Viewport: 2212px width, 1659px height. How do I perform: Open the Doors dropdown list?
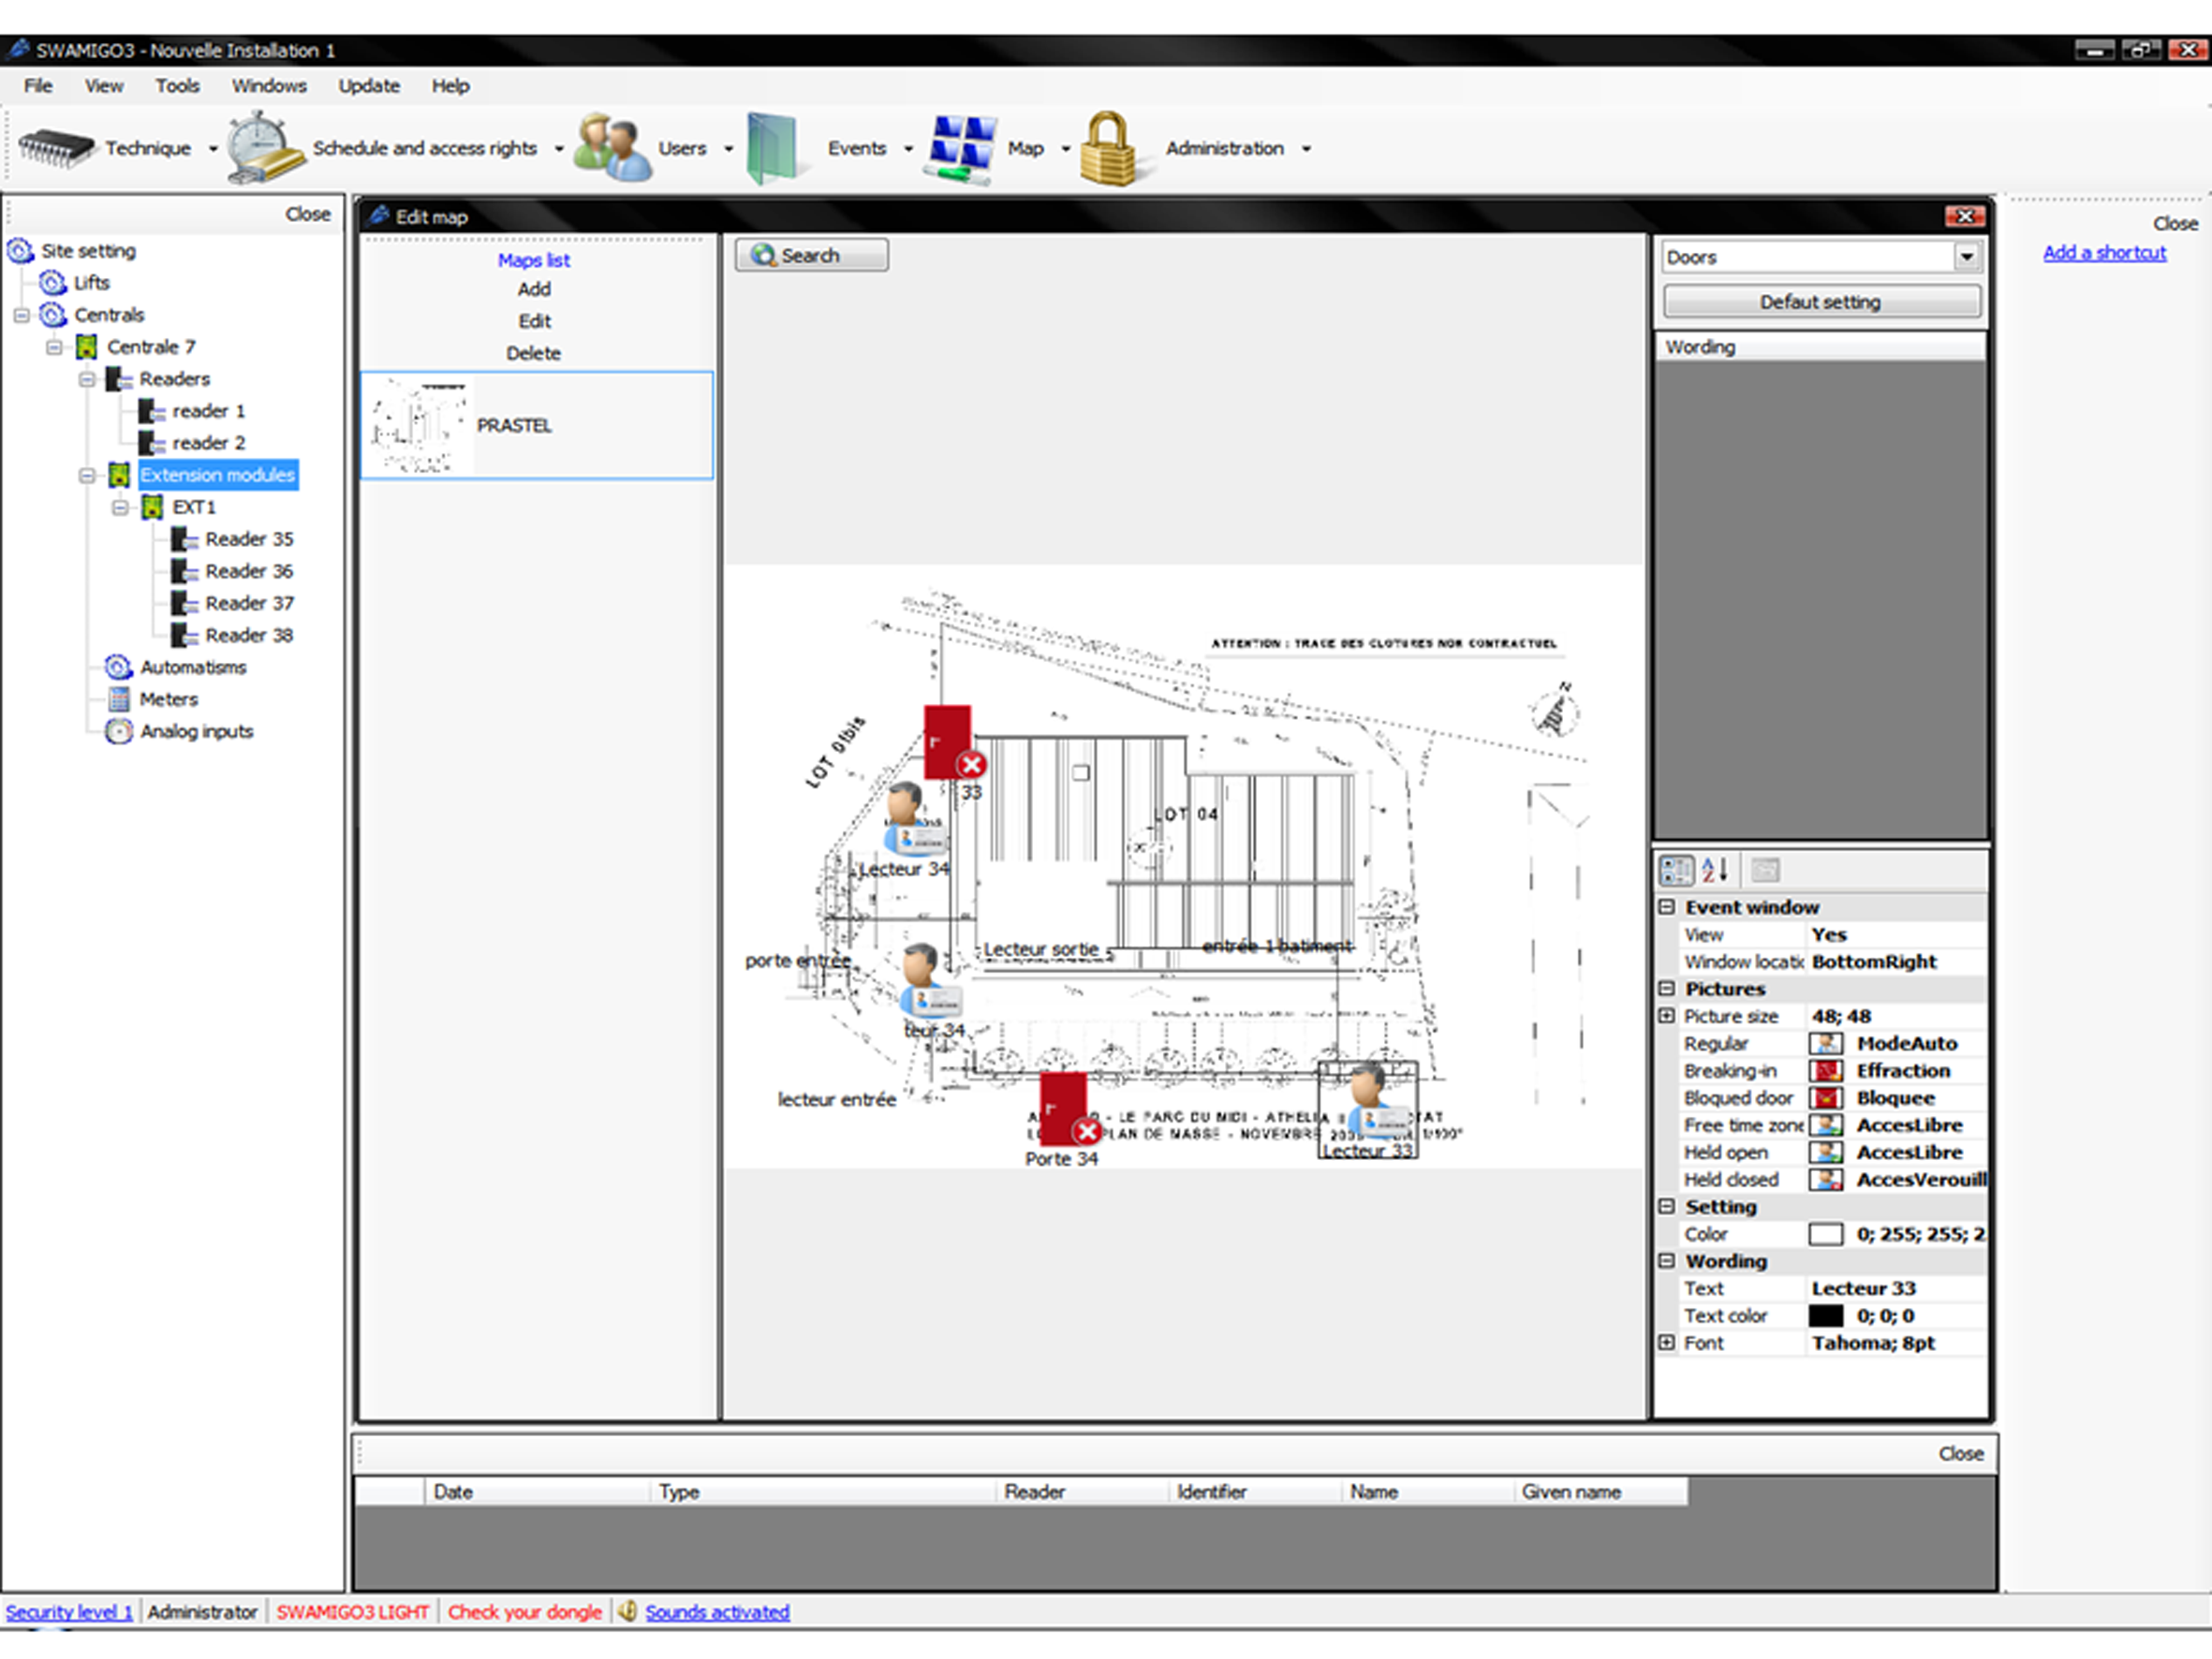[1966, 257]
